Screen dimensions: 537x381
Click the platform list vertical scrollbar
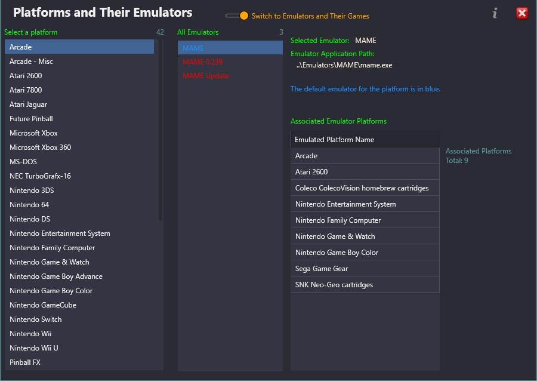(x=161, y=130)
